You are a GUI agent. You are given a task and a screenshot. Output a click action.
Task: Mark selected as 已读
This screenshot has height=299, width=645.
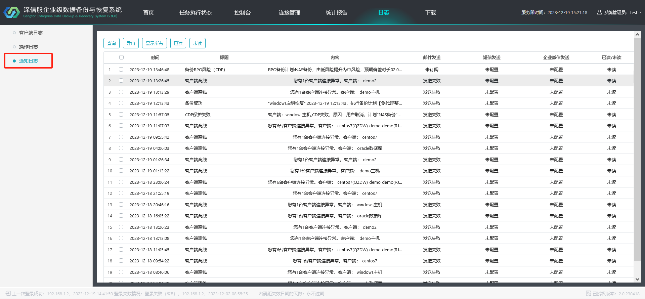tap(178, 43)
